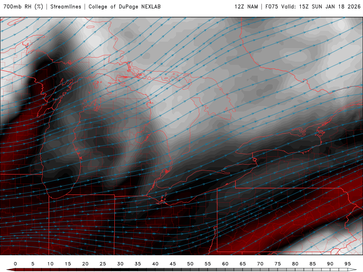This screenshot has height=272, width=363.
Task: Click the "20" value on the color scale
Action: (85, 264)
